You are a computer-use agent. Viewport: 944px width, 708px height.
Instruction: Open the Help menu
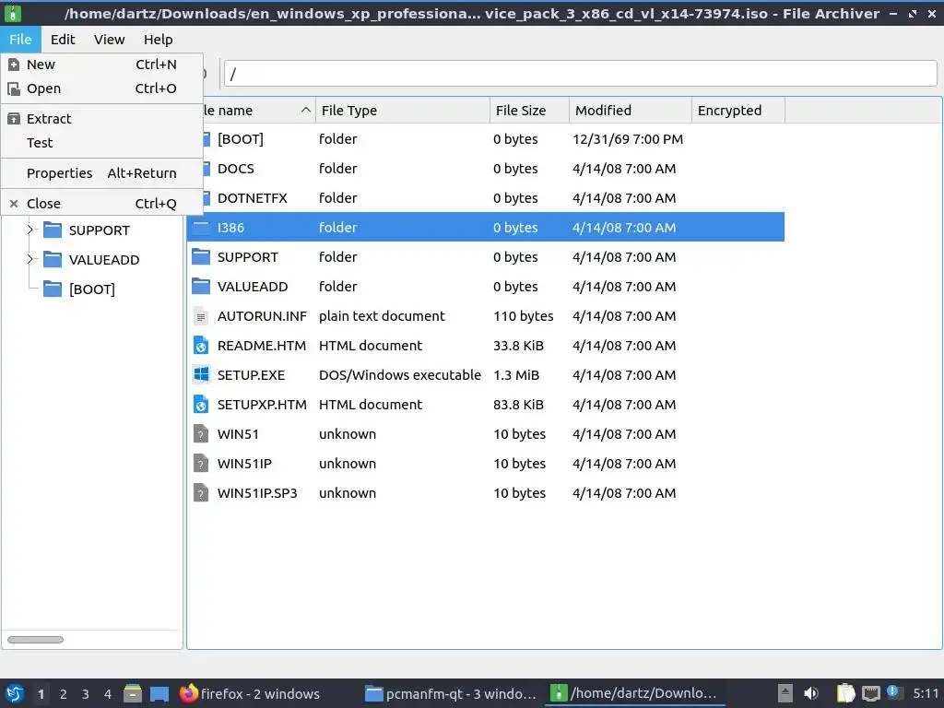click(158, 39)
